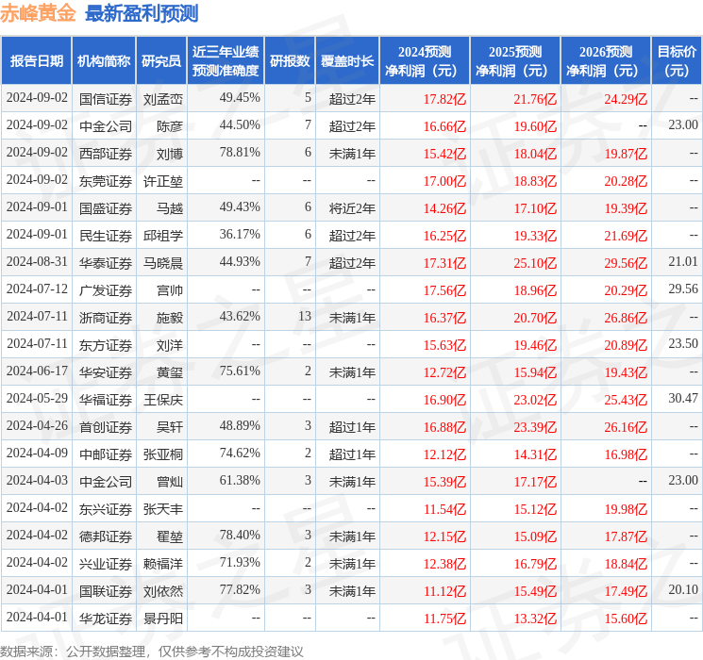Click the 机构简称 column header

pos(104,61)
